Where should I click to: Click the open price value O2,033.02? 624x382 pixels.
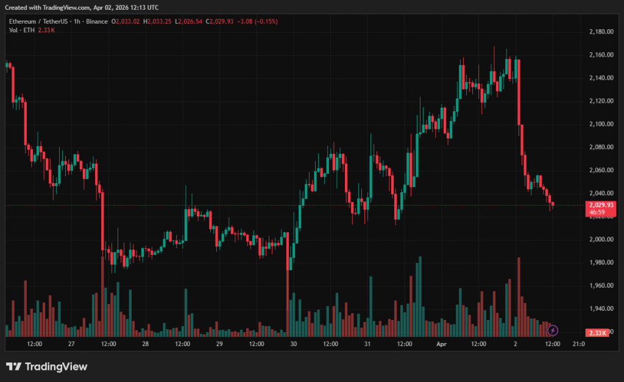pyautogui.click(x=124, y=21)
